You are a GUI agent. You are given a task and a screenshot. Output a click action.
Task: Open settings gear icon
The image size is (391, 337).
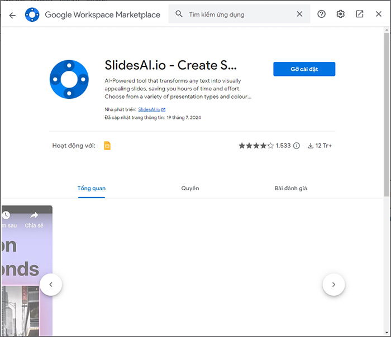click(x=340, y=14)
